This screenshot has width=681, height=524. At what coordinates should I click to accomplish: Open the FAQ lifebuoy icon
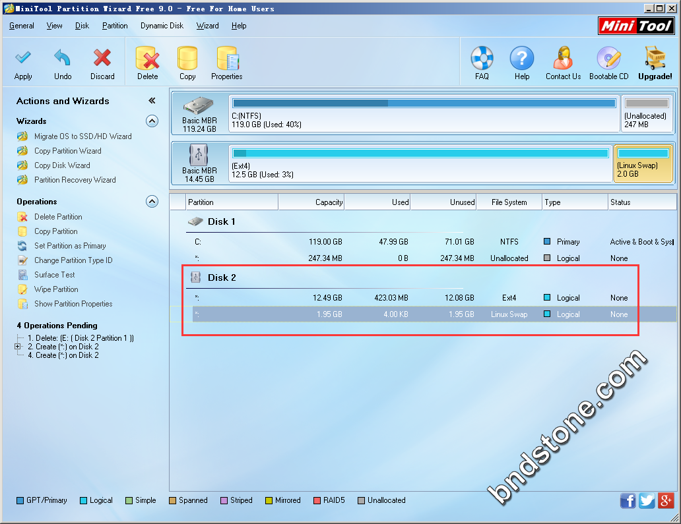pos(482,63)
